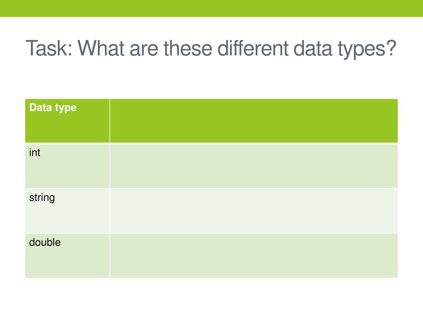Viewport: 423px width, 317px height.
Task: Click the "int" table cell
Action: tap(67, 166)
